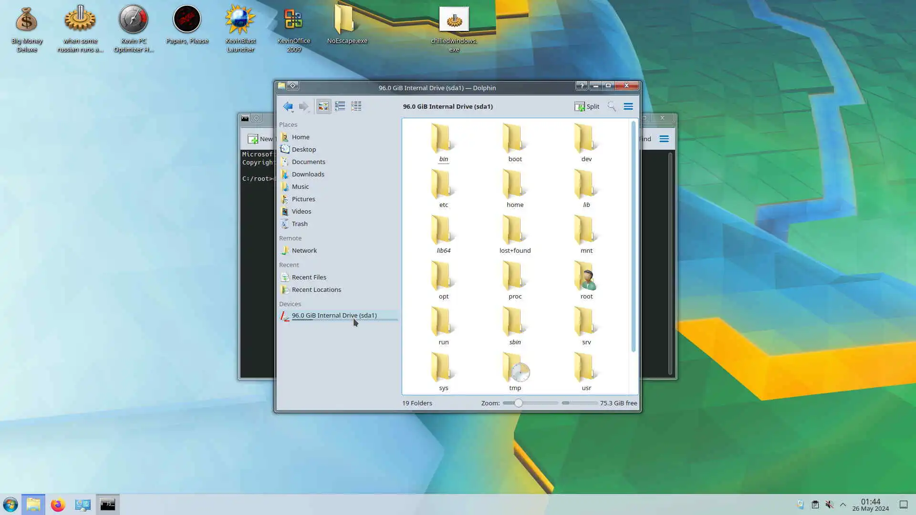Screen dimensions: 916x515
Task: Switch to Details view mode
Action: click(356, 106)
